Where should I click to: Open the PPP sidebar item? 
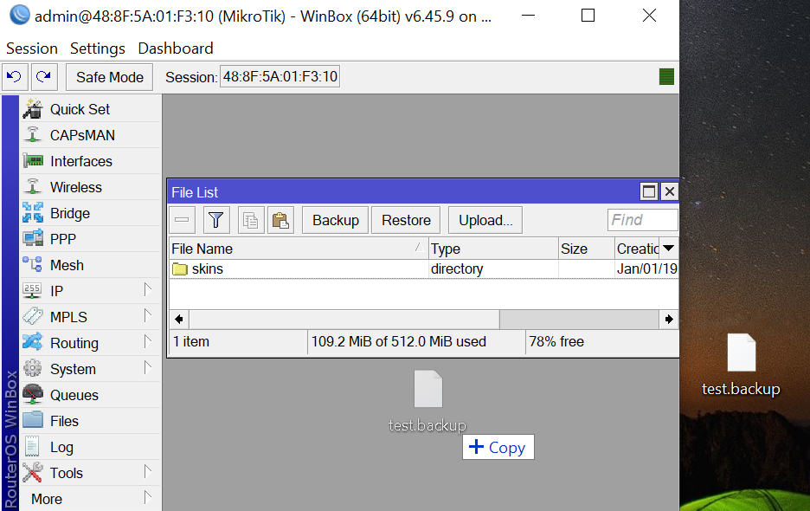point(90,239)
